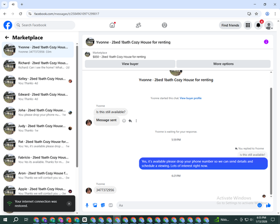This screenshot has height=224, width=280.
Task: Click the quoted 'Is this still available?' reply preview
Action: click(253, 155)
